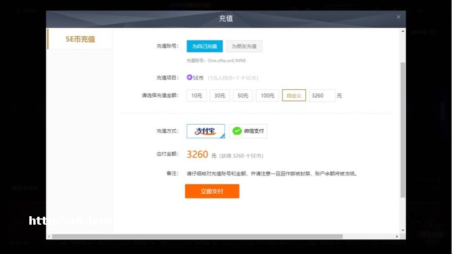
Task: Click the green WeChat Pay logo icon
Action: coord(236,131)
